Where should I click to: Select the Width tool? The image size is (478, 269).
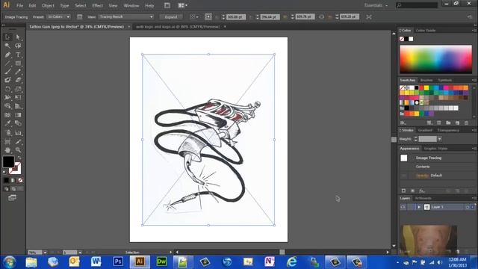7,98
